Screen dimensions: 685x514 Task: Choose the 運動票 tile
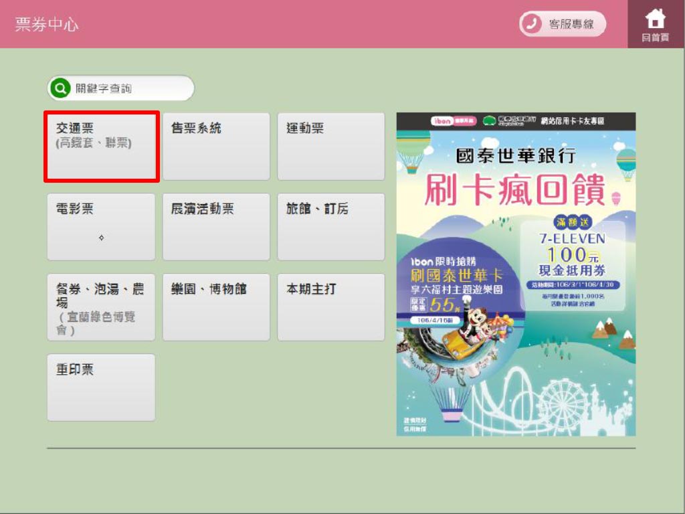point(331,147)
